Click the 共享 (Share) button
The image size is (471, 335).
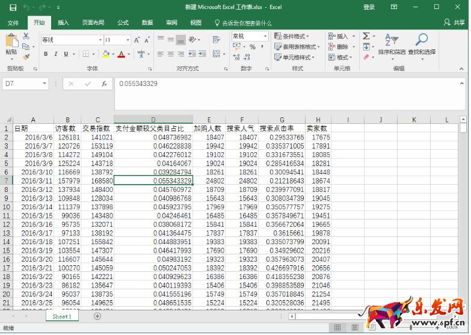pos(454,23)
